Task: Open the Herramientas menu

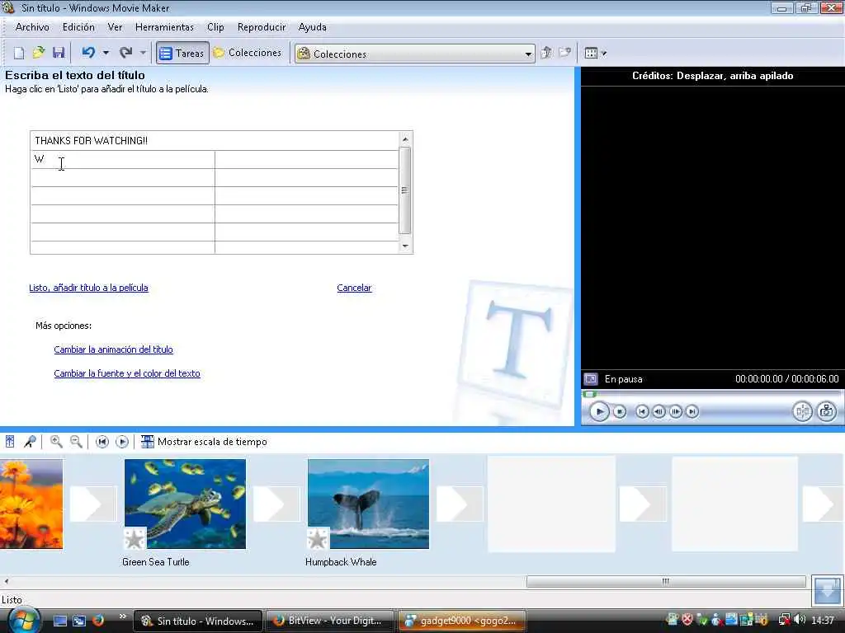Action: [164, 27]
